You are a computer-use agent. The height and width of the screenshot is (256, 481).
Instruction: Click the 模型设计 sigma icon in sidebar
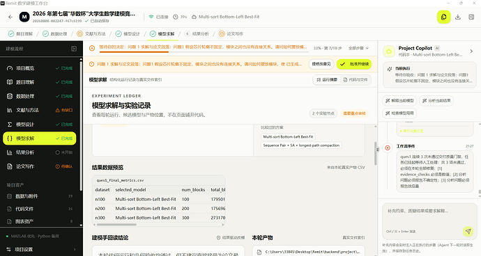coord(10,125)
